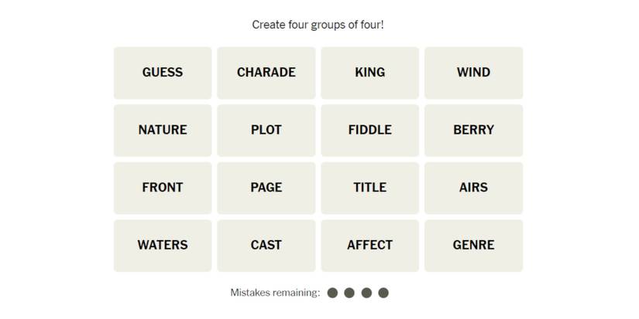Tap the WIND tile
Image resolution: width=639 pixels, height=319 pixels.
point(473,73)
